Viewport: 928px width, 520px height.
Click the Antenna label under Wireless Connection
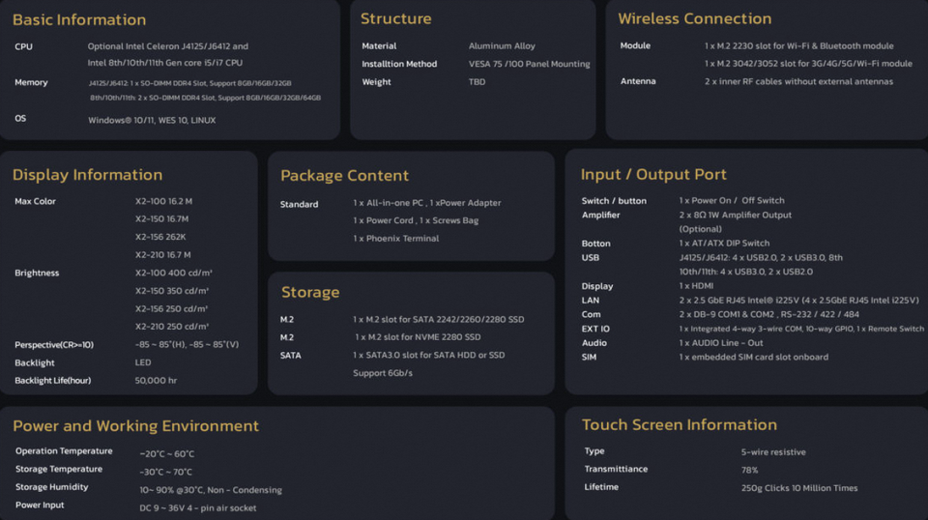[x=638, y=82]
